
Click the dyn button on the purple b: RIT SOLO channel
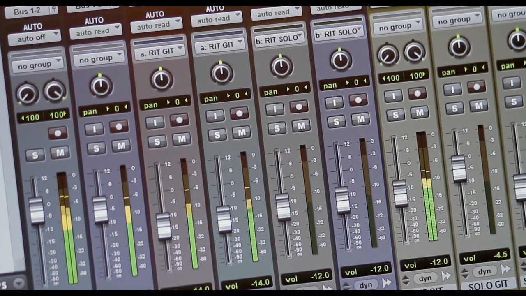click(365, 285)
